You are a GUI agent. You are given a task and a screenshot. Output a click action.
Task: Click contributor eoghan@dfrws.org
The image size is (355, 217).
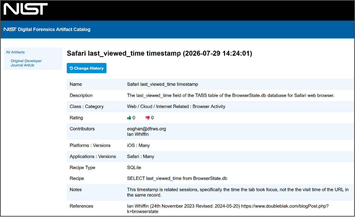(147, 129)
